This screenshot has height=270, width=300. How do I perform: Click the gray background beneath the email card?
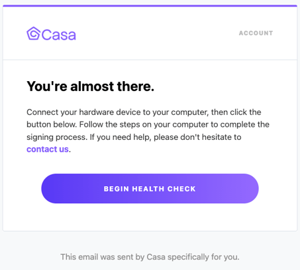tap(150, 241)
